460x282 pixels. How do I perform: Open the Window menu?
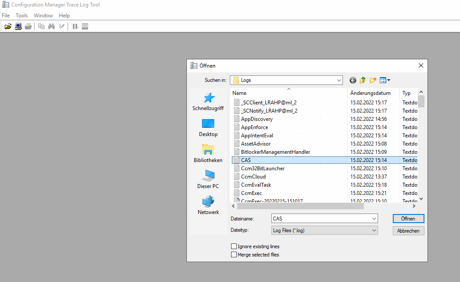point(43,16)
